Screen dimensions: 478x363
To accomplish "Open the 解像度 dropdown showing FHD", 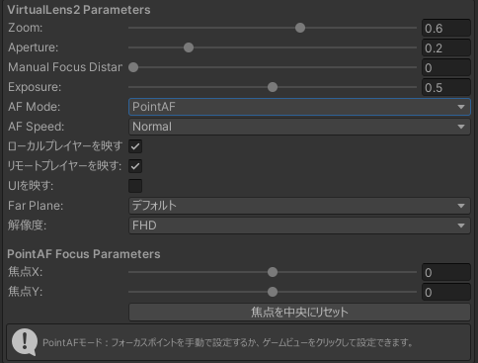I will pyautogui.click(x=299, y=226).
